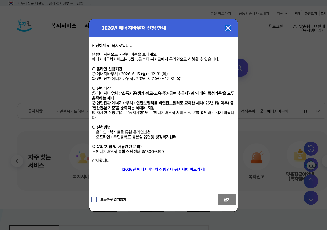The height and width of the screenshot is (230, 327).
Task: Open the 2026년 에너지바우처 신청안내 공지사항 link
Action: pyautogui.click(x=163, y=169)
